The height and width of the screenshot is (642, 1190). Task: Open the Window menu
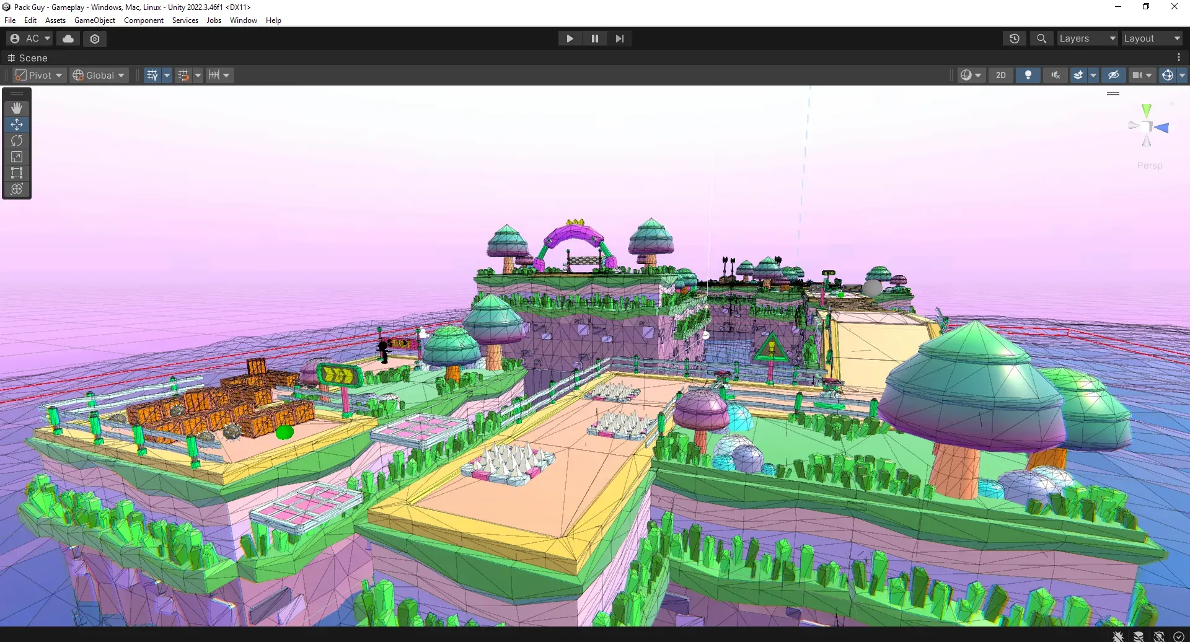(x=244, y=20)
